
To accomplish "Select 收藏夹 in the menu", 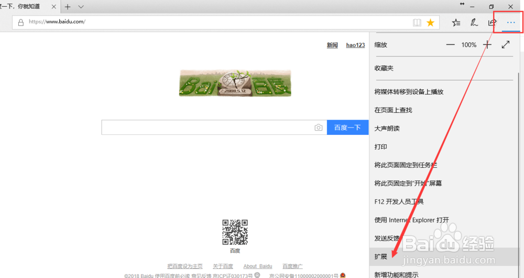I will click(444, 68).
